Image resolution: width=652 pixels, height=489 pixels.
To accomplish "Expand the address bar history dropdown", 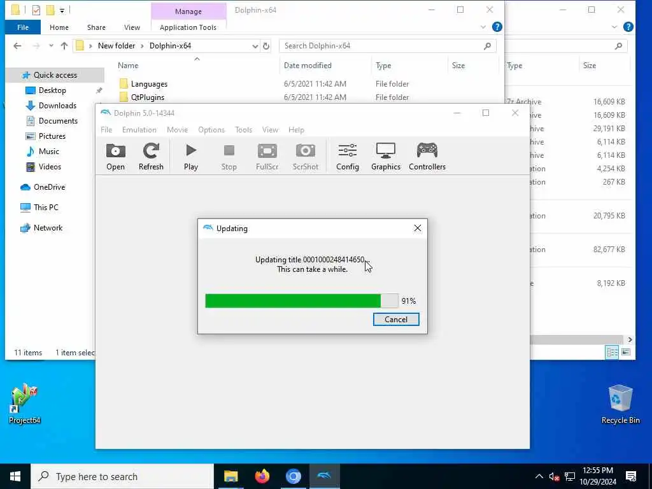I will [x=255, y=46].
